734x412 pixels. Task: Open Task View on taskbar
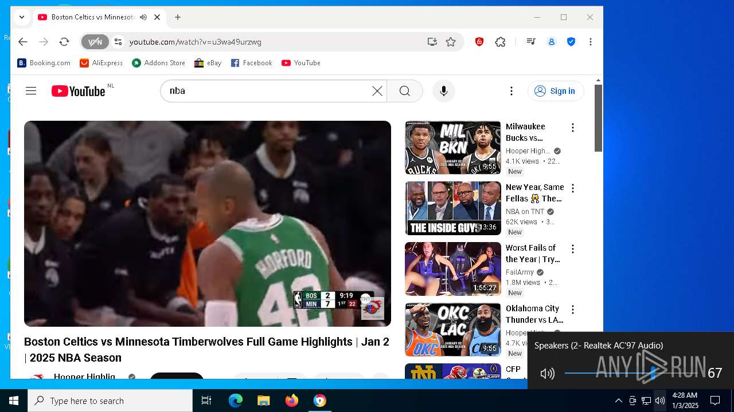(206, 401)
